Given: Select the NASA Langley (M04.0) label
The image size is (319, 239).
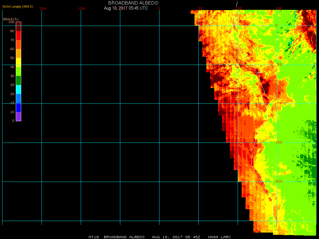Looking at the screenshot, I should coord(18,6).
